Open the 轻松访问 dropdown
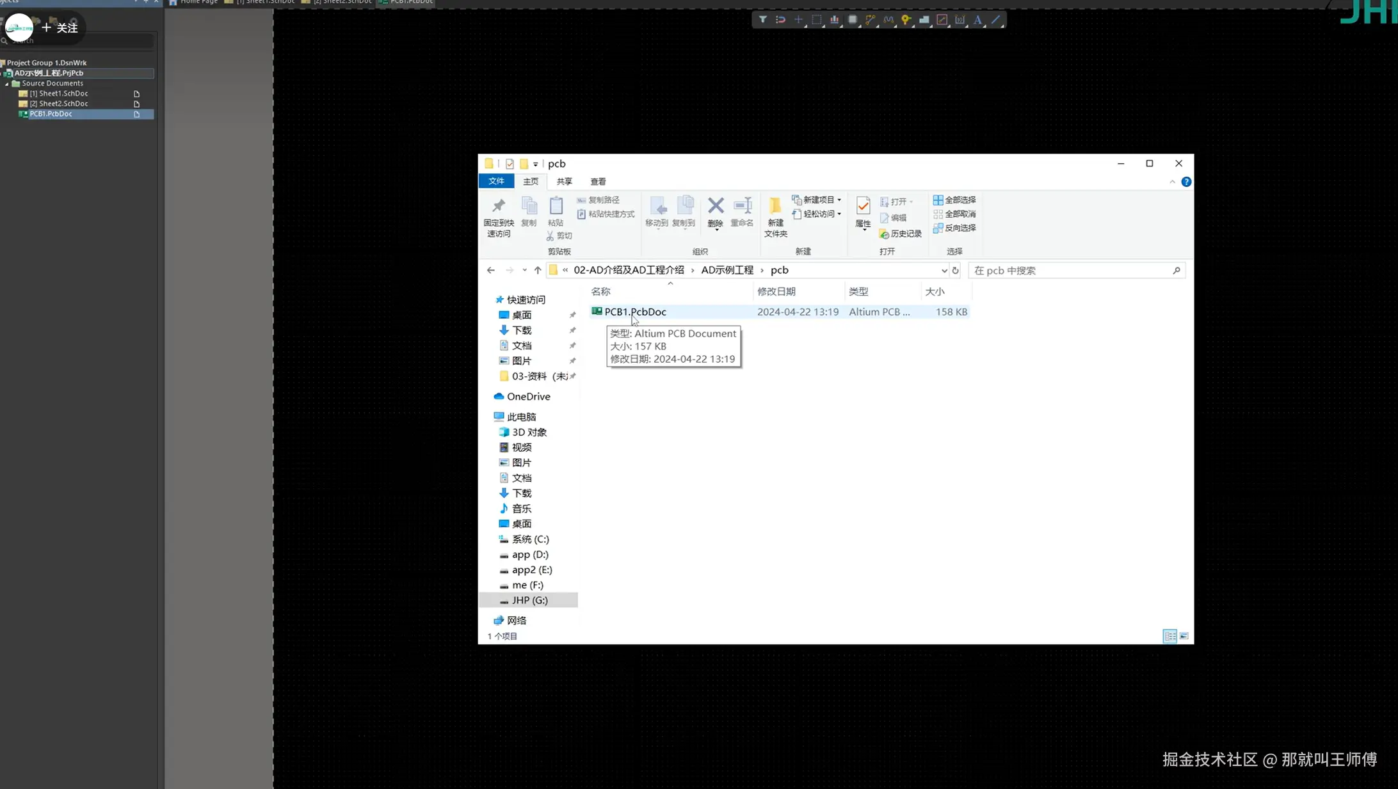 (x=817, y=214)
